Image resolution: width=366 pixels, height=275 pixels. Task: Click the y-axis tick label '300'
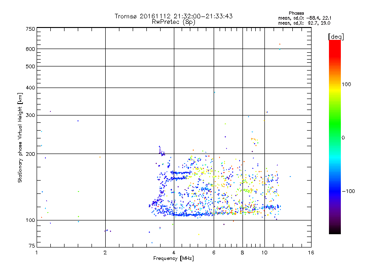[30, 115]
